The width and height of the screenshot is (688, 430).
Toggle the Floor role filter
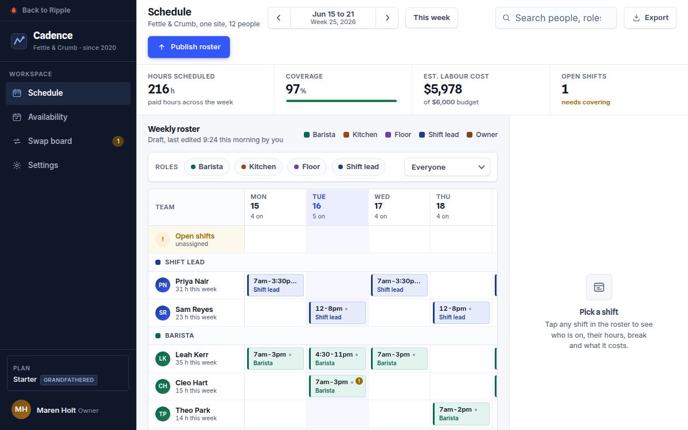pyautogui.click(x=307, y=167)
